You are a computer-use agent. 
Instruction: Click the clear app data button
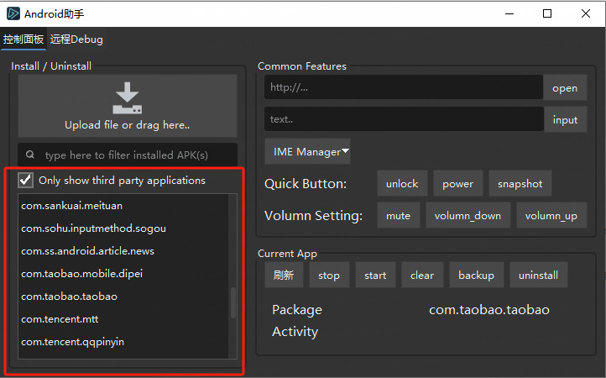click(x=422, y=275)
